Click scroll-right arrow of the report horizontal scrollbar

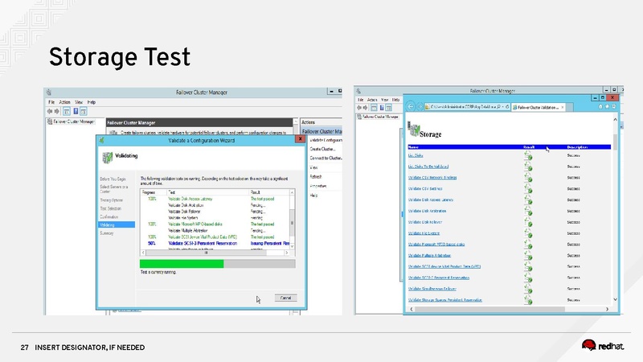click(x=608, y=309)
